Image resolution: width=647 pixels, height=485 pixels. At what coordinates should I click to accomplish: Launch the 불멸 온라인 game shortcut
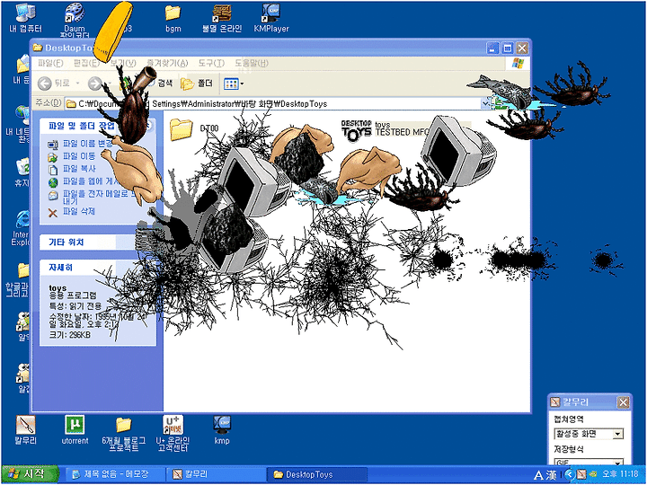click(222, 19)
